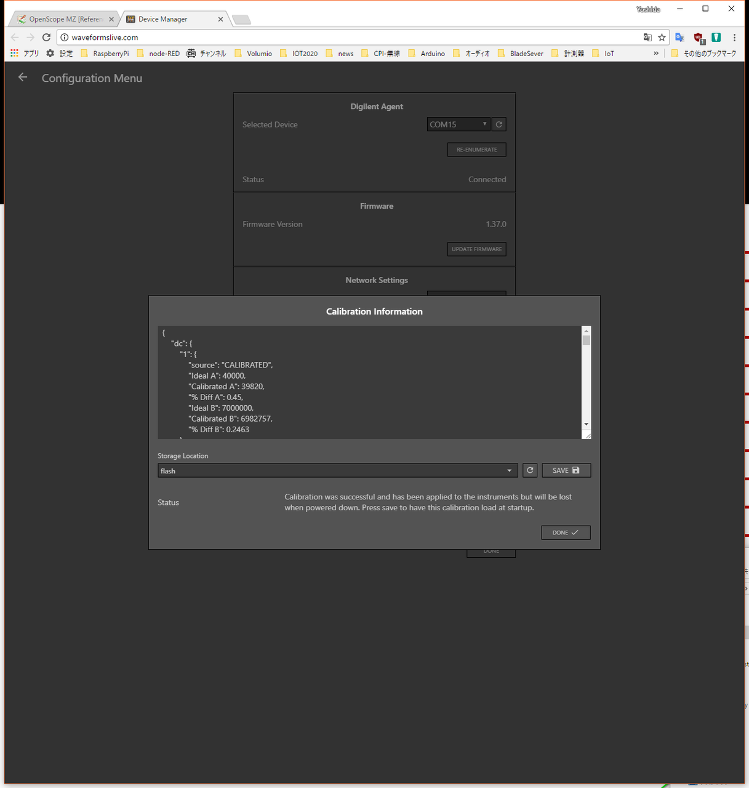Refresh the Storage Location list
Screen dimensions: 749x788
[x=530, y=470]
